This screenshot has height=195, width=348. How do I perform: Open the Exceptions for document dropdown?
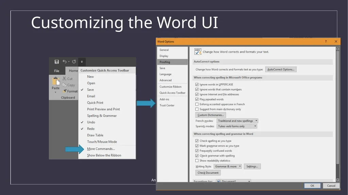point(233,181)
